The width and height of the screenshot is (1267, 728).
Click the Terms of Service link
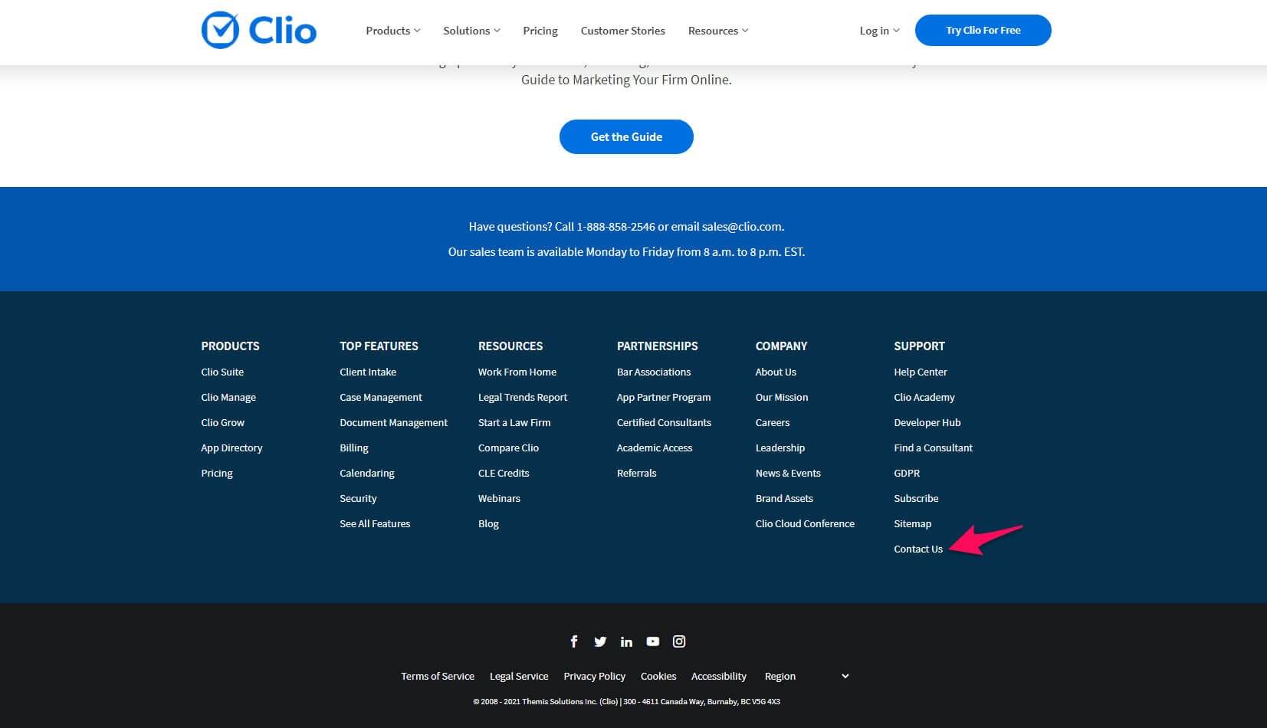pos(438,676)
